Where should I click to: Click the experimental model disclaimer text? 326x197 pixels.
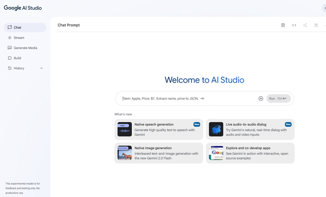pyautogui.click(x=23, y=188)
